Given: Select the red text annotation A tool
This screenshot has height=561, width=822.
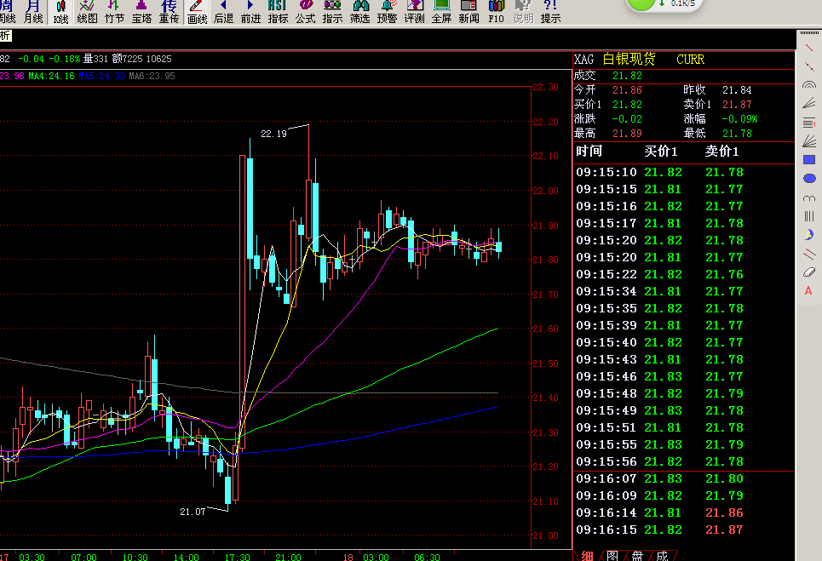Looking at the screenshot, I should pos(808,291).
